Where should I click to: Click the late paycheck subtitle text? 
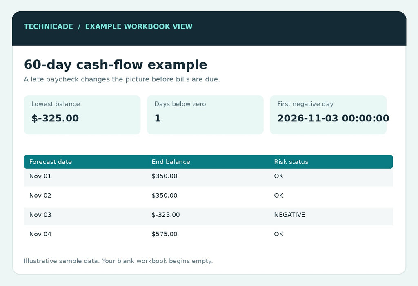[x=122, y=79]
